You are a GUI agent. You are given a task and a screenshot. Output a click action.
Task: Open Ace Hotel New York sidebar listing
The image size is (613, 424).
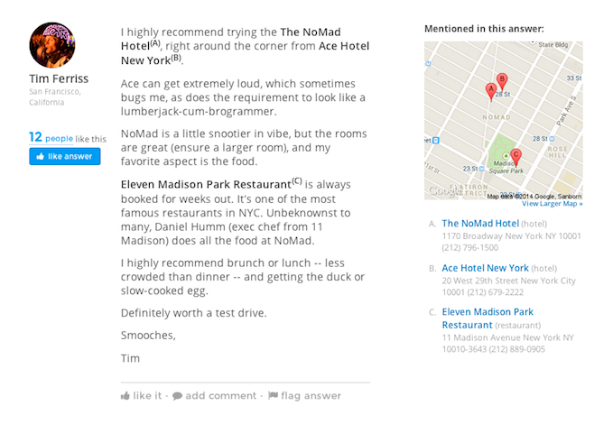(x=485, y=268)
